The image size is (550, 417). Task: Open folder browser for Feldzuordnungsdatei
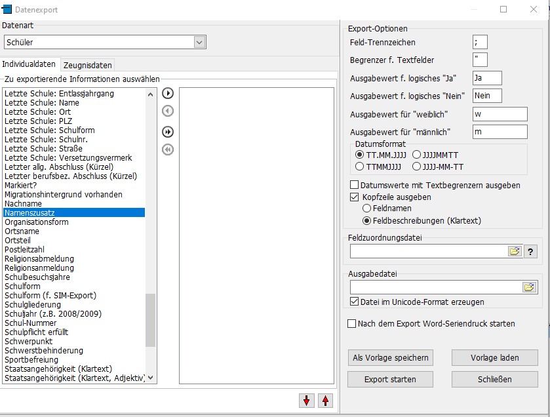[x=515, y=251]
